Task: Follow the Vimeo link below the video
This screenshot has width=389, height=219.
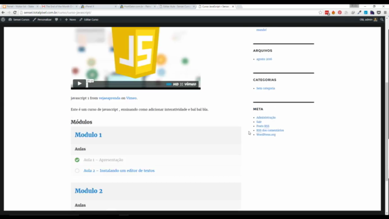Action: (131, 98)
